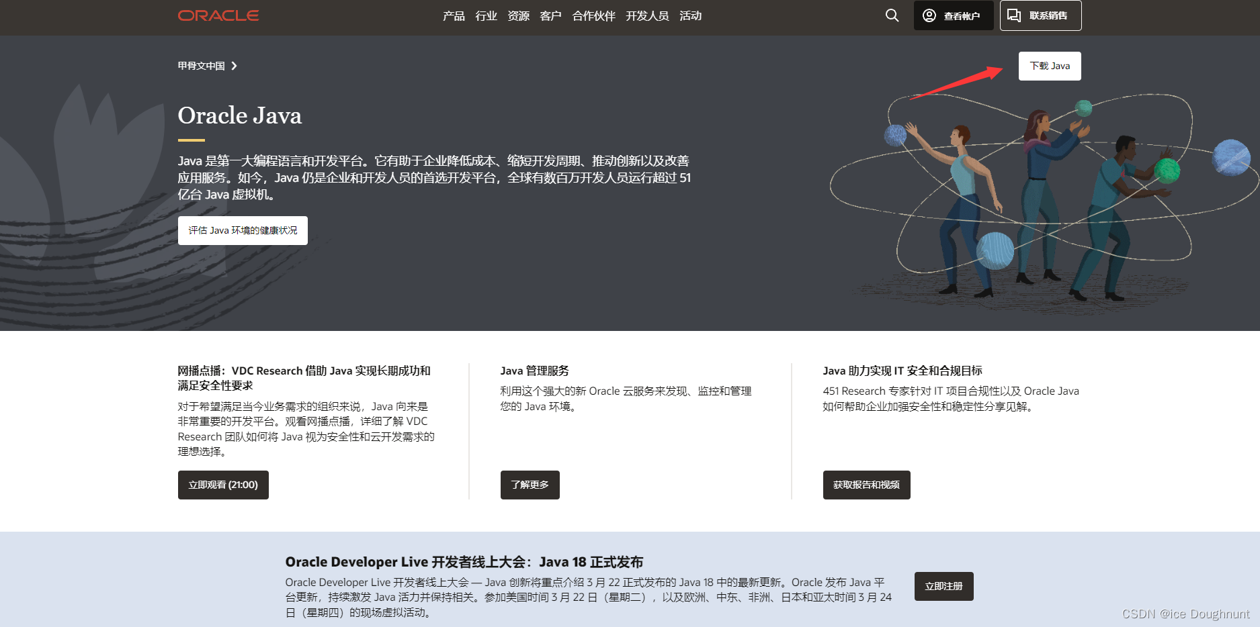The width and height of the screenshot is (1260, 627).
Task: Open the search magnifier icon
Action: [x=892, y=15]
